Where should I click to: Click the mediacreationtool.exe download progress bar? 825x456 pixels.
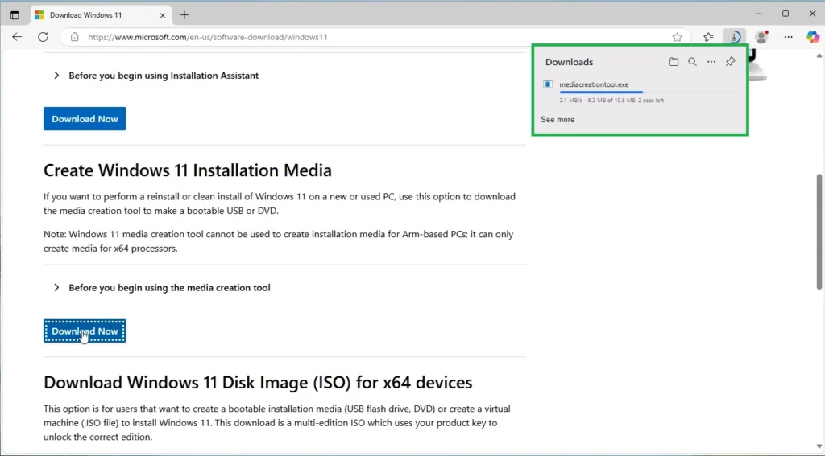point(647,92)
